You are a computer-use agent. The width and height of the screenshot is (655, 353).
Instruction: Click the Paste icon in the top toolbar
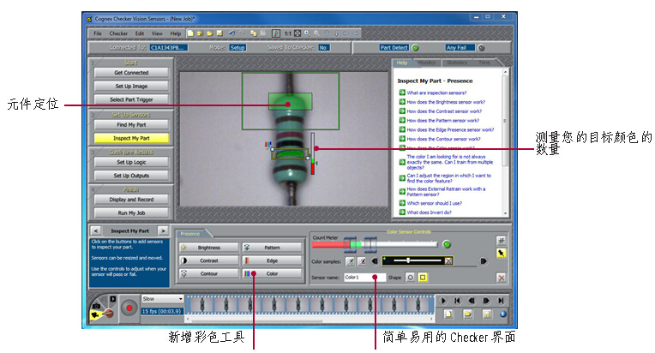[x=263, y=33]
